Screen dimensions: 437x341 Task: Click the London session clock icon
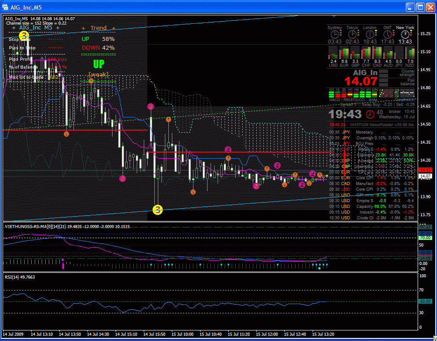[x=370, y=34]
